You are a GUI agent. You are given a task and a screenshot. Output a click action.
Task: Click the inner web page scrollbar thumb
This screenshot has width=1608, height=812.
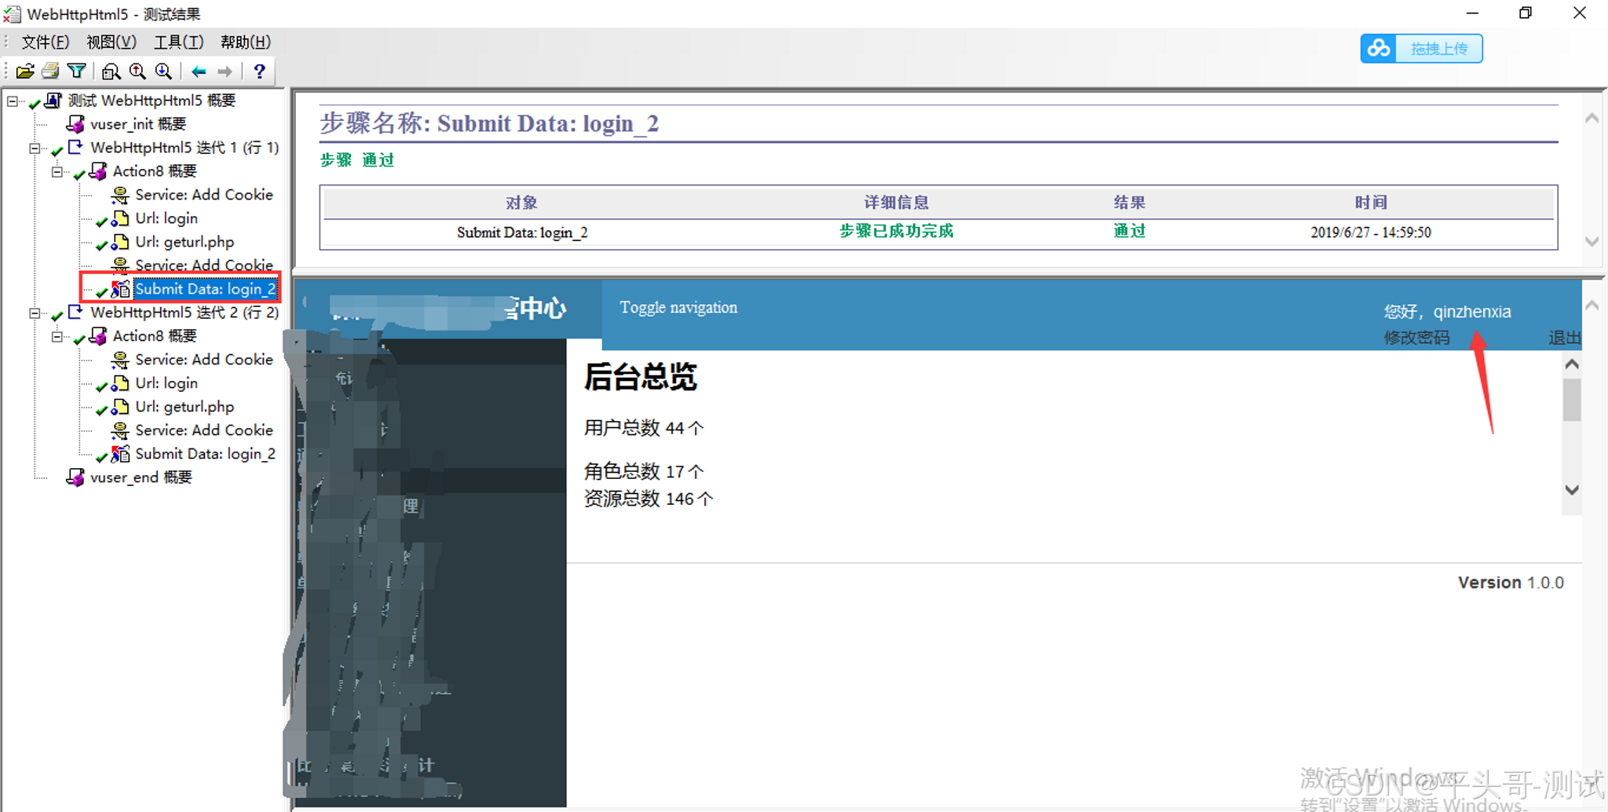[1572, 400]
